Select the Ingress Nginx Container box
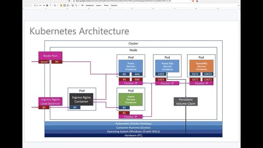The height and width of the screenshot is (148, 263). click(x=81, y=99)
